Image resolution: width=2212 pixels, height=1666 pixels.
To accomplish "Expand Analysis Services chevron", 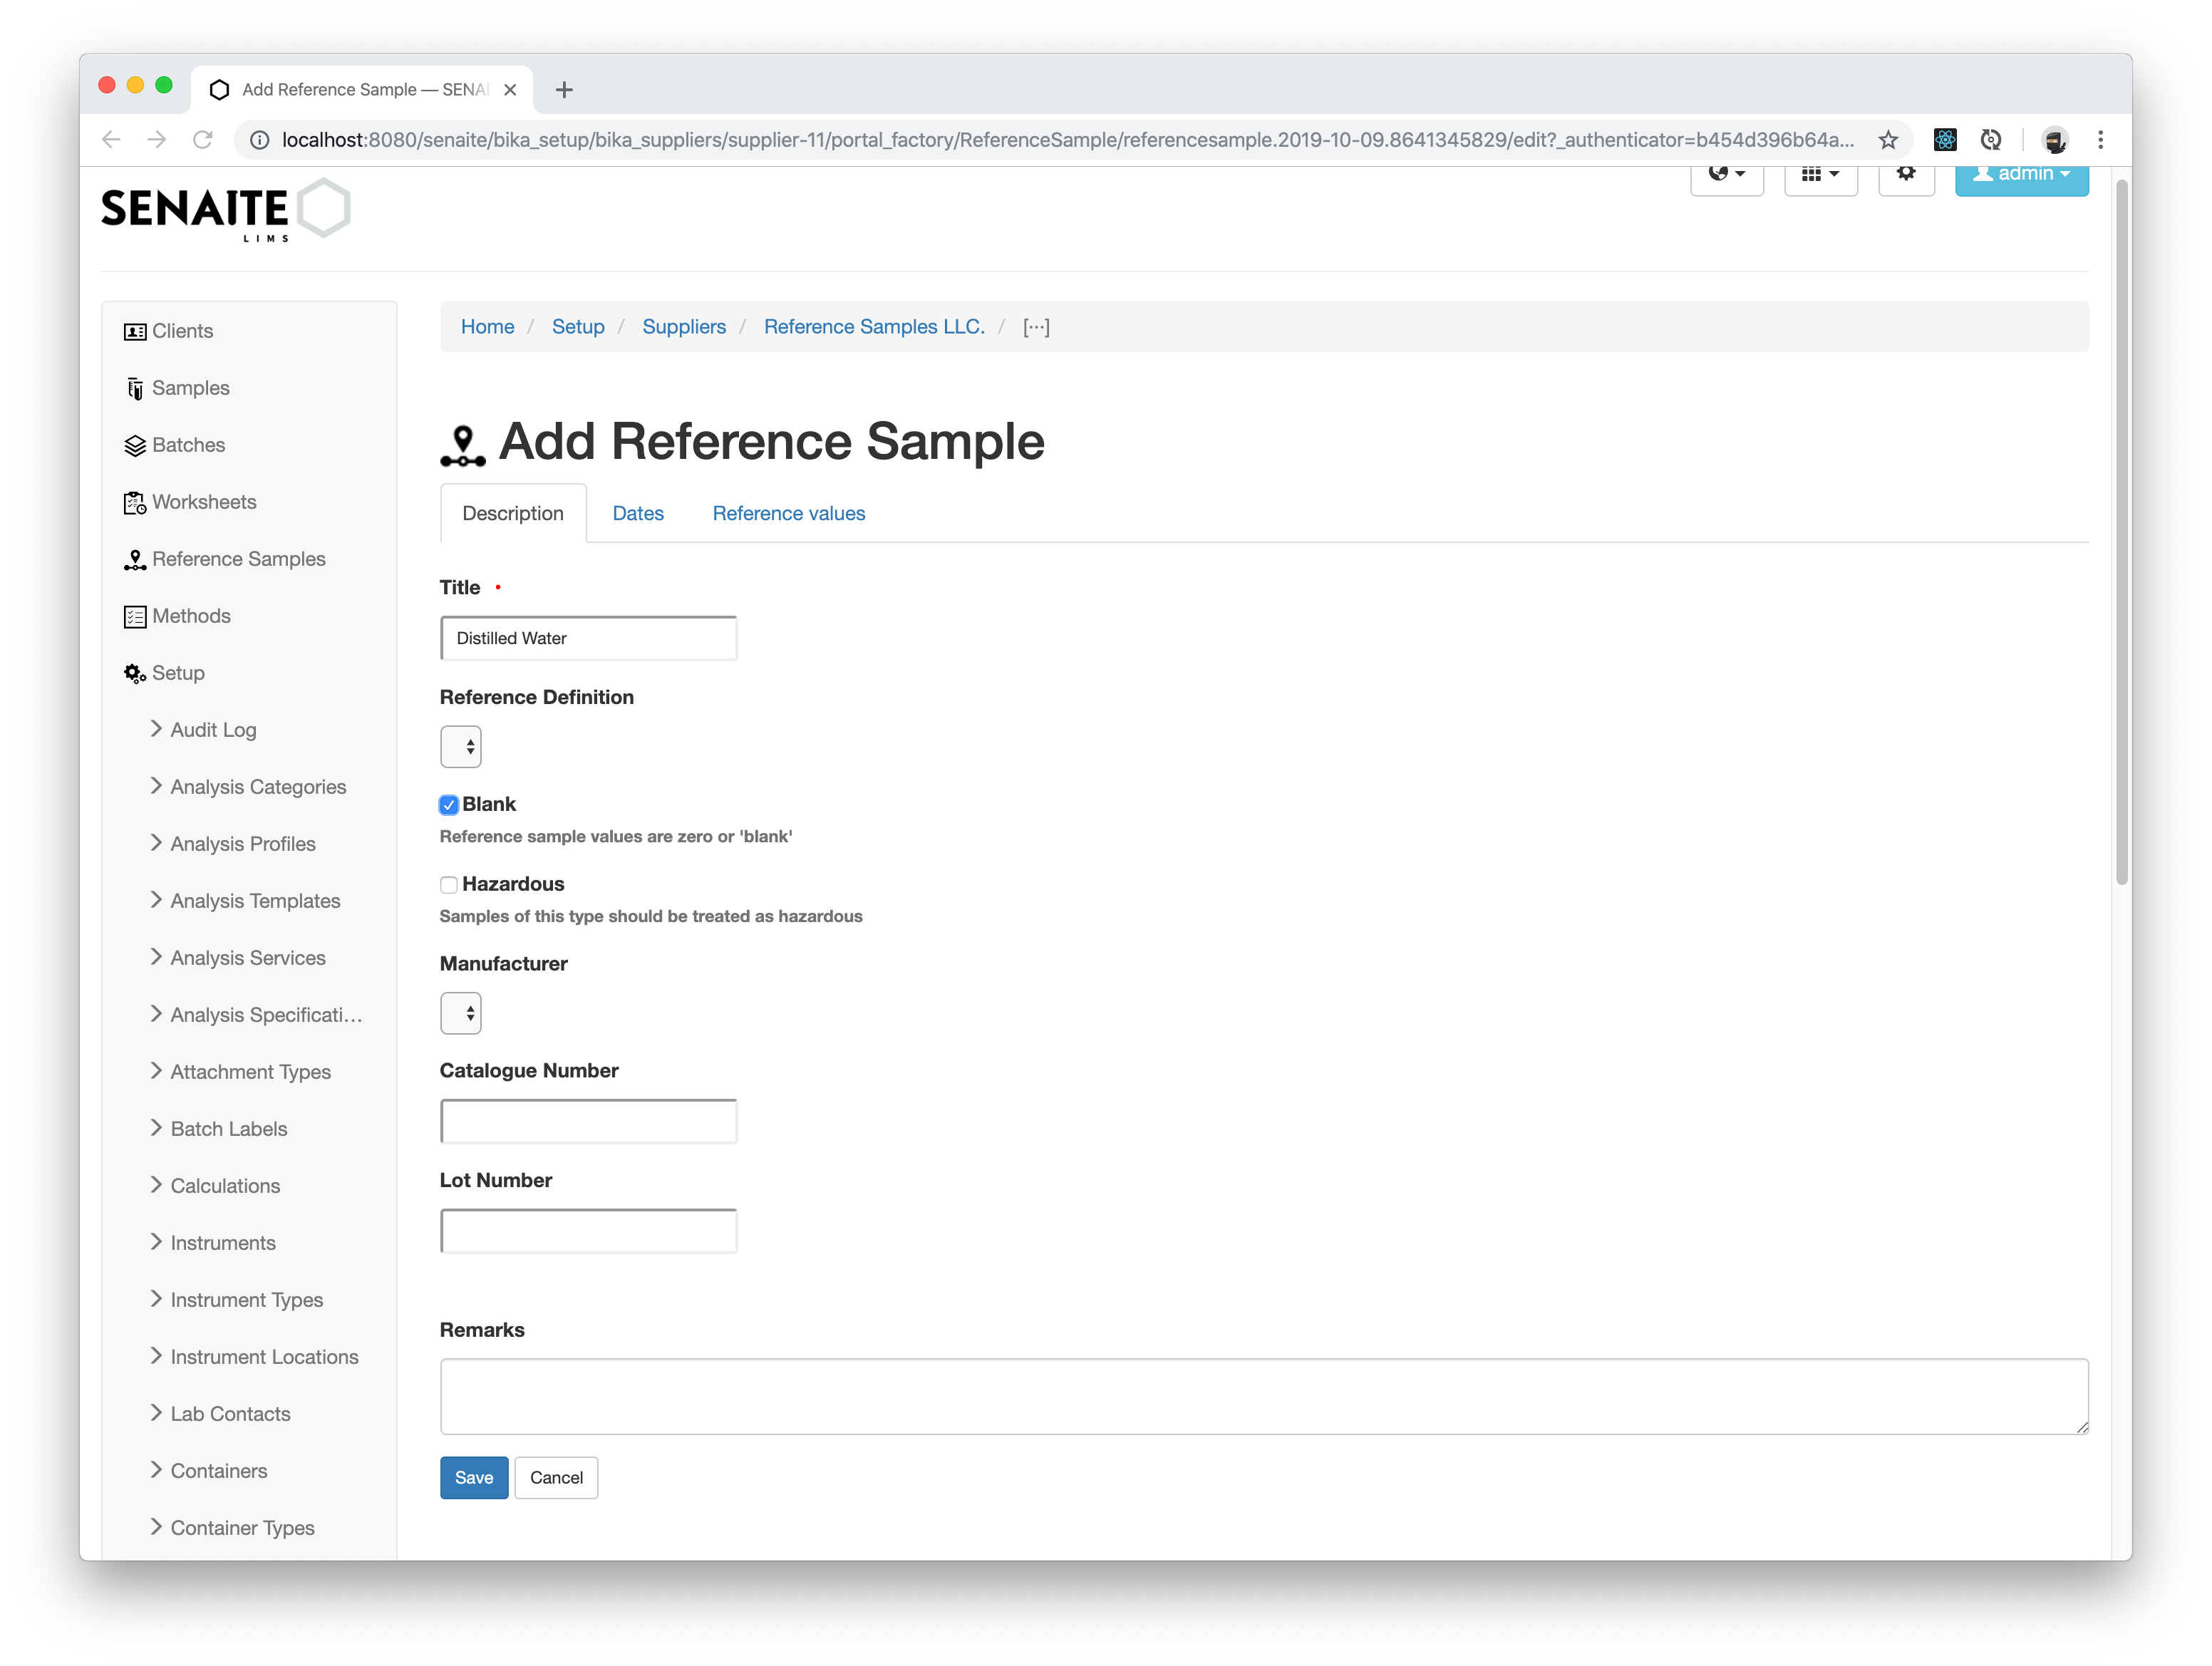I will (x=156, y=958).
